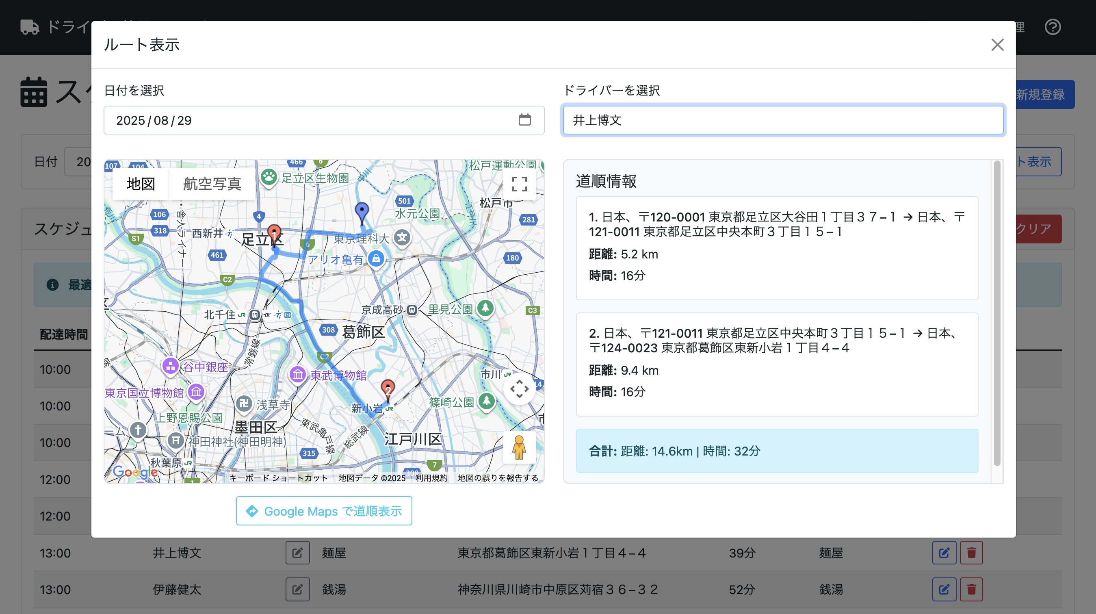Edit the 麺屋 row for 井上博文
The width and height of the screenshot is (1096, 614).
tap(944, 553)
